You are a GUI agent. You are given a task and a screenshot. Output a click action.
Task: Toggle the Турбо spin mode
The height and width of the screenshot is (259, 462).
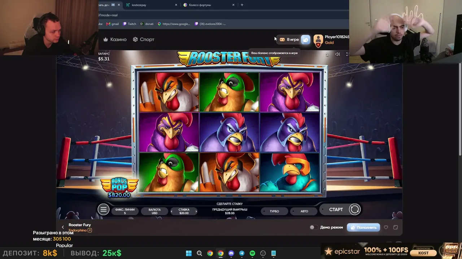click(274, 211)
